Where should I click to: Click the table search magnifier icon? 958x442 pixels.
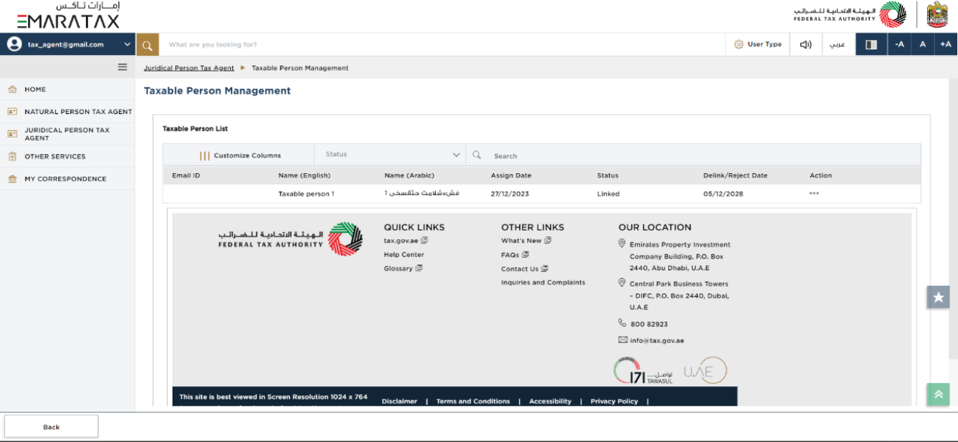coord(477,155)
